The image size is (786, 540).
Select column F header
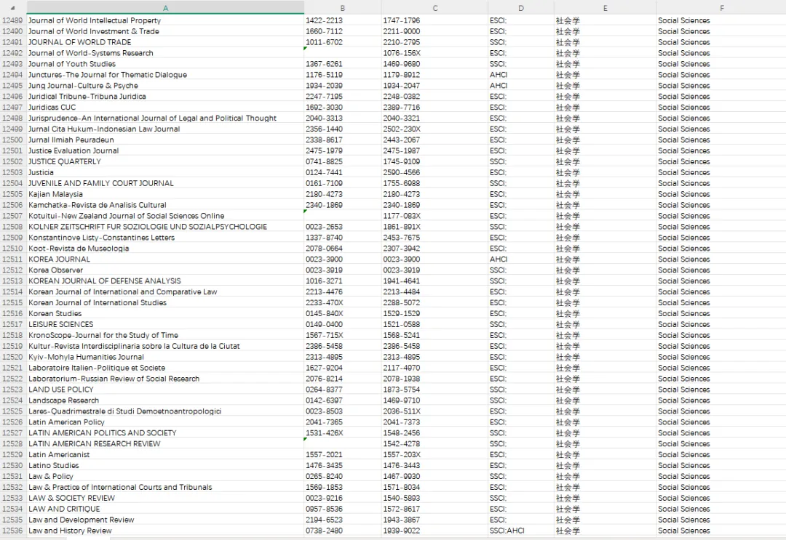tap(721, 8)
